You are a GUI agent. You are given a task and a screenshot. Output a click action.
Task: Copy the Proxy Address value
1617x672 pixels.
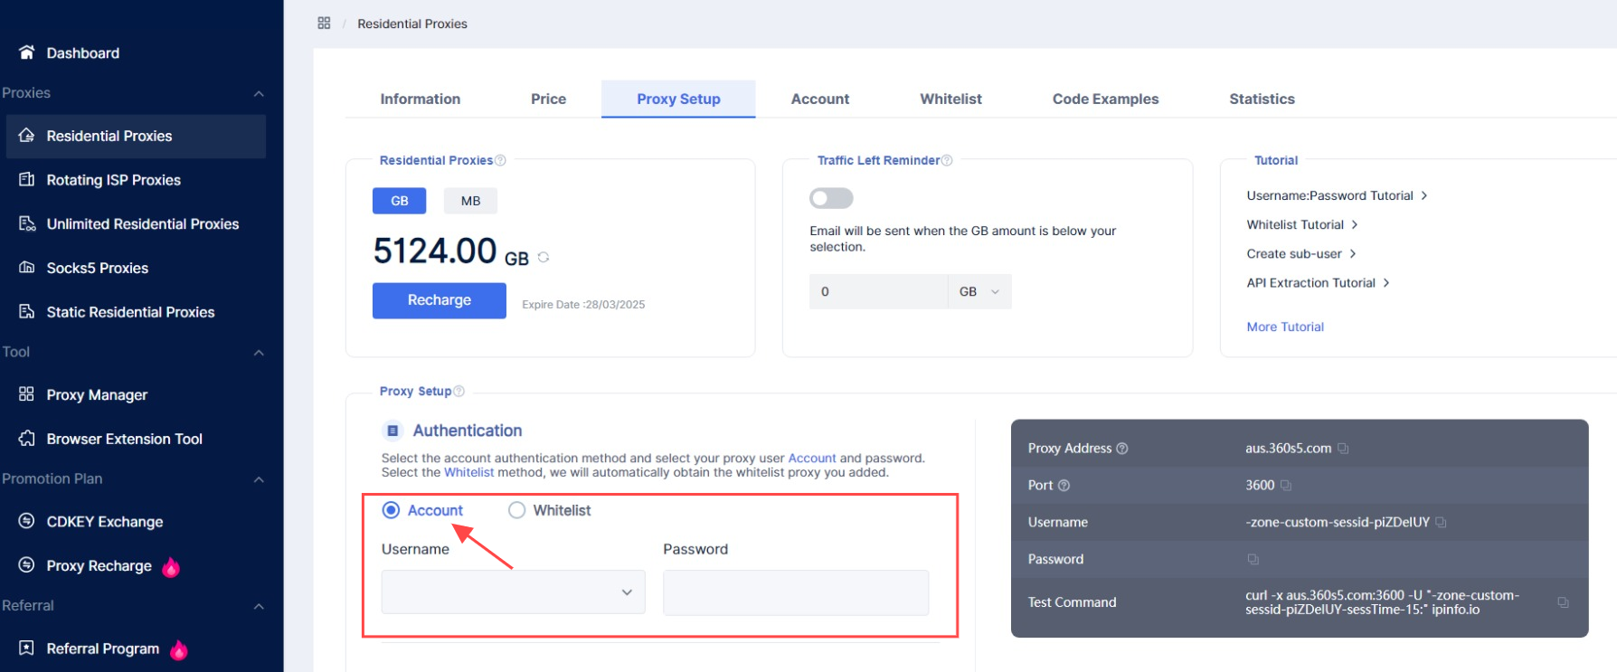[1343, 449]
